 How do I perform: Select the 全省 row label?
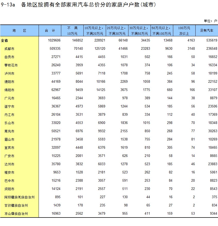[x=4, y=40]
